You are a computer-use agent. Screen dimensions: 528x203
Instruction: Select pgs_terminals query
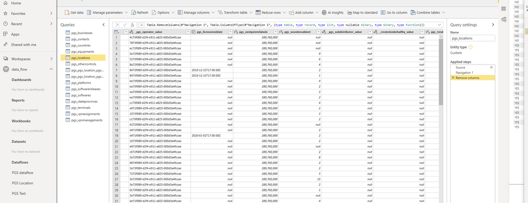click(83, 108)
